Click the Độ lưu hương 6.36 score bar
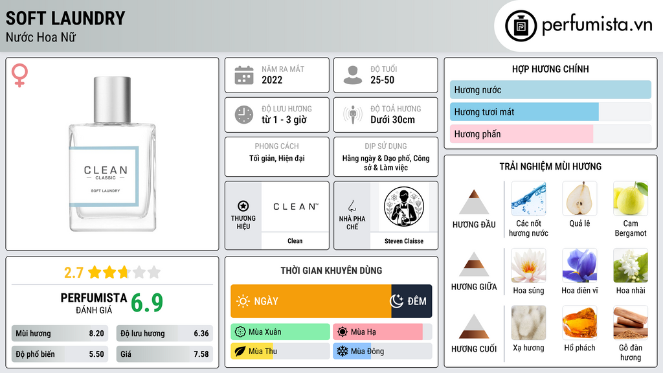The width and height of the screenshot is (663, 373). pos(164,333)
